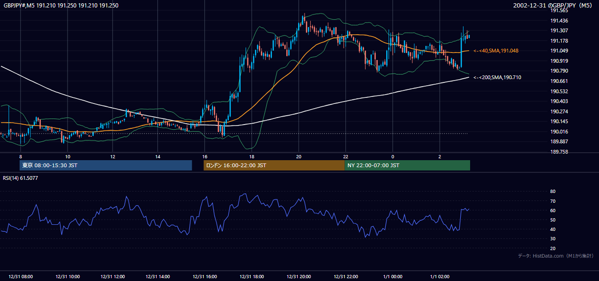Click price axis value 190.145
599x281 pixels.
point(559,121)
